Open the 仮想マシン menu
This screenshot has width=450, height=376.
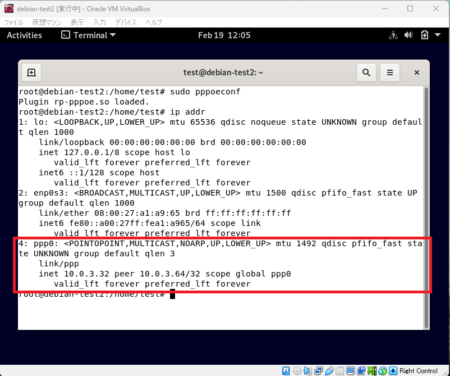click(x=47, y=22)
